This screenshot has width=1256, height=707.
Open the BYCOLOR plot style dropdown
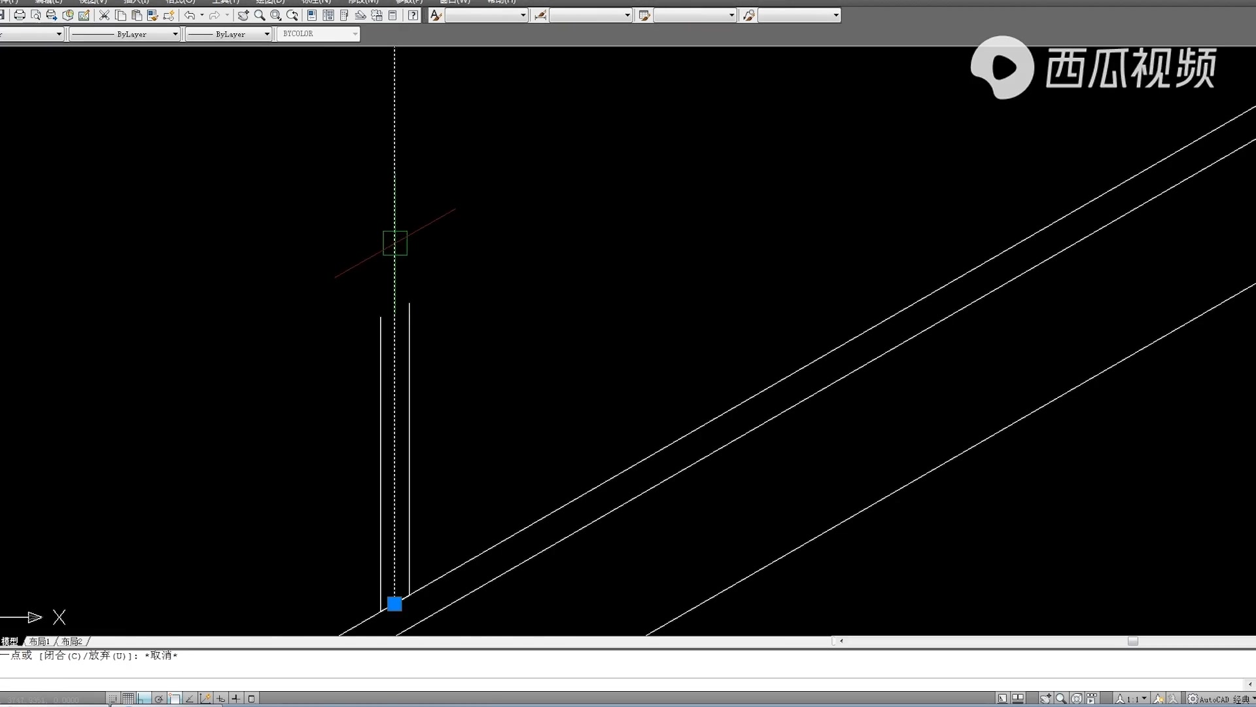[x=319, y=34]
